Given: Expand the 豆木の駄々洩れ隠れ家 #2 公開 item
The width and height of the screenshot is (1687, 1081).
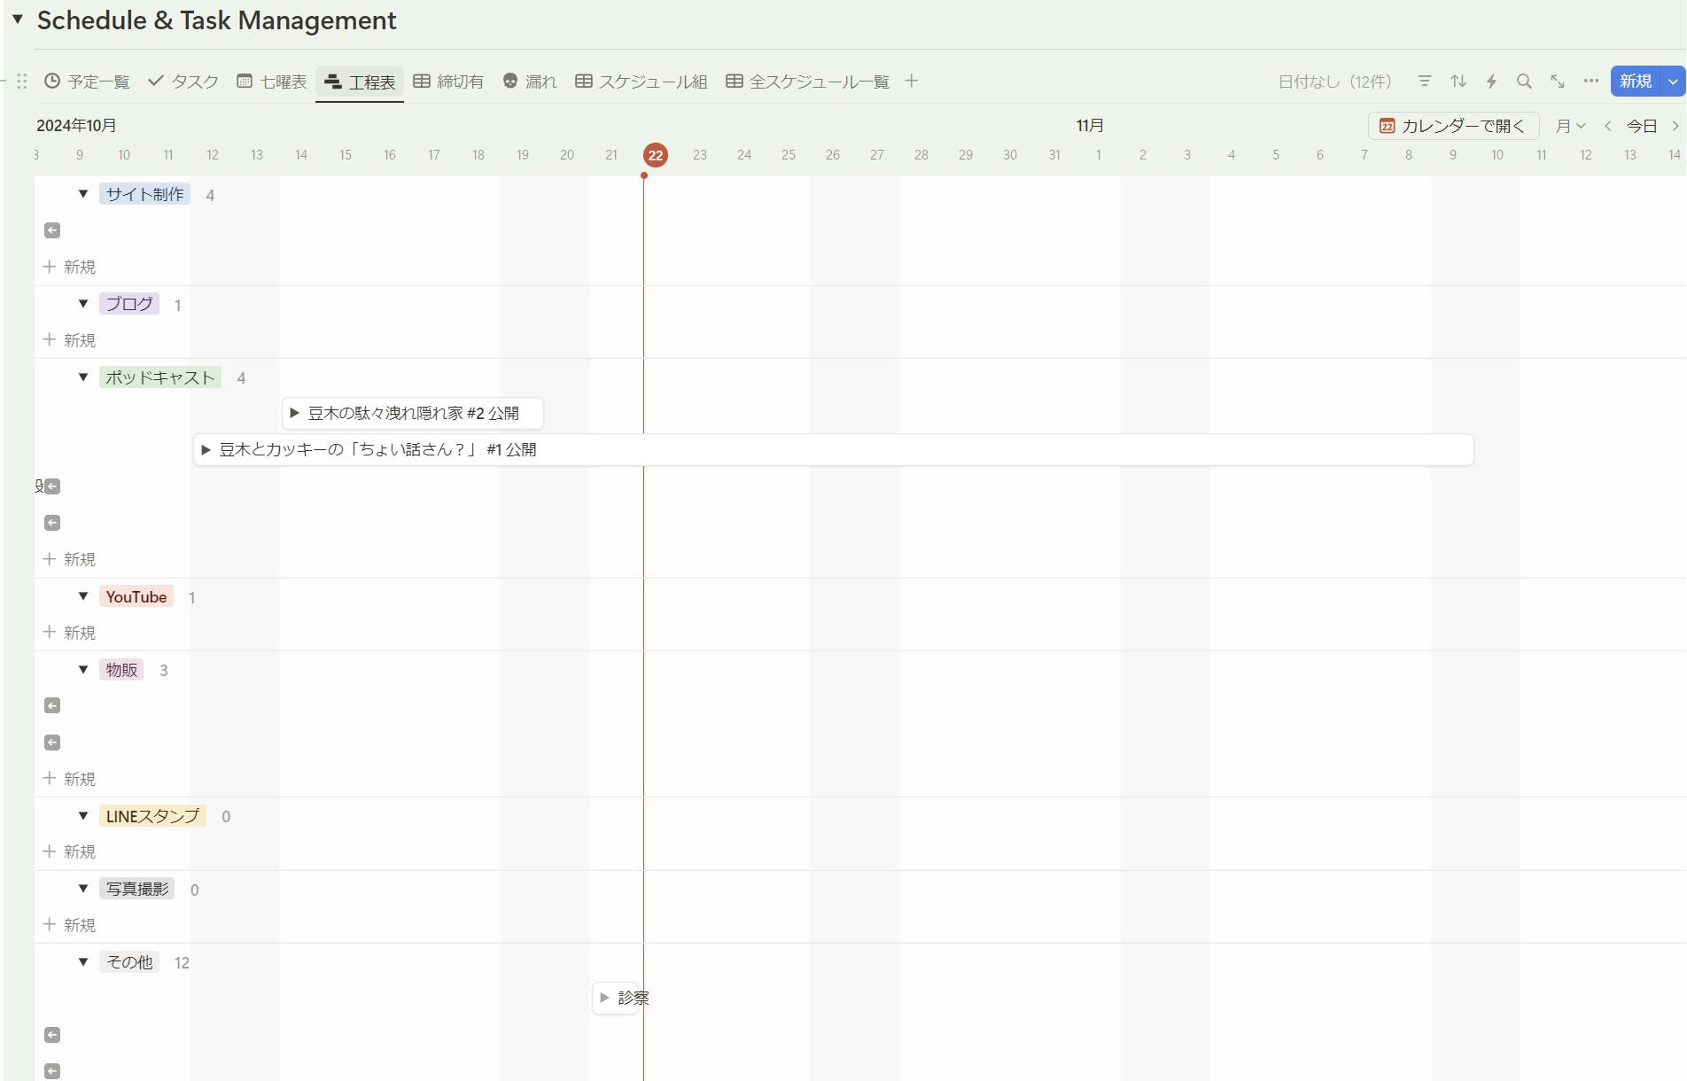Looking at the screenshot, I should [x=295, y=413].
